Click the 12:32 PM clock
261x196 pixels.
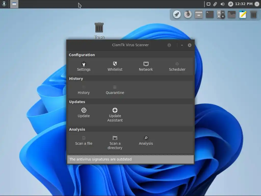(x=244, y=4)
